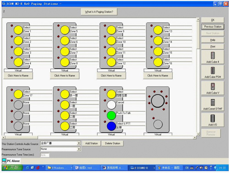Toggle the yellow Zone 10 select button
The image size is (229, 173).
point(111,41)
